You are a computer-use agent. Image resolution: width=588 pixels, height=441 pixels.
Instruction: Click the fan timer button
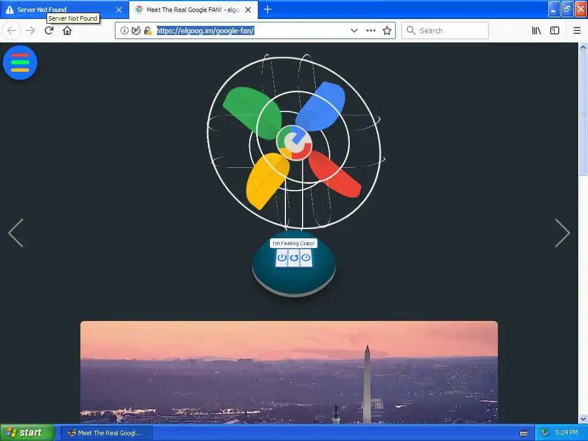(306, 258)
